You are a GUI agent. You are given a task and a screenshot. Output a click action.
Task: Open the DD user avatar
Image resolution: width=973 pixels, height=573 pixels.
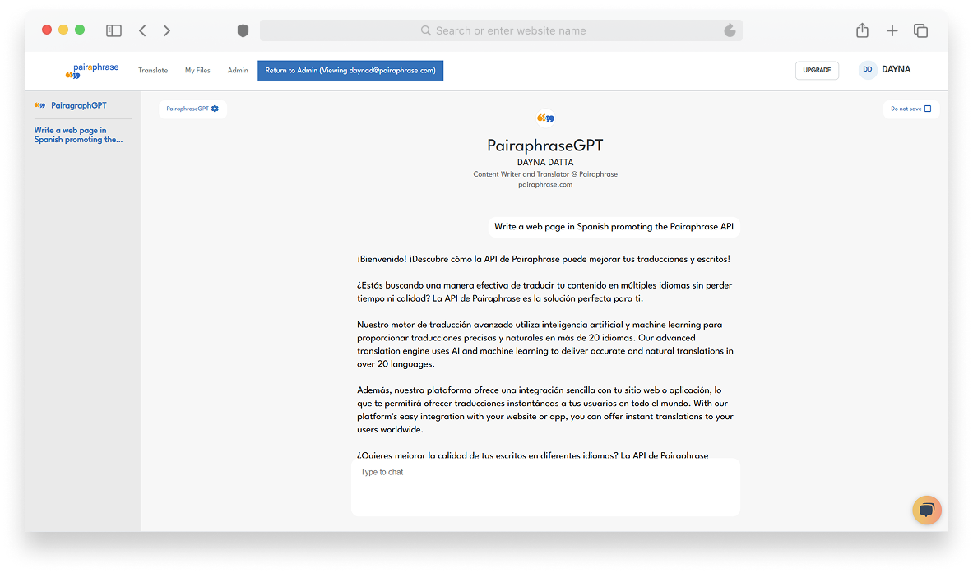click(868, 69)
